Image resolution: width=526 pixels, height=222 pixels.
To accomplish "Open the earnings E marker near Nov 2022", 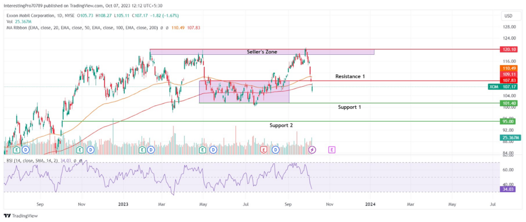I will point(80,149).
